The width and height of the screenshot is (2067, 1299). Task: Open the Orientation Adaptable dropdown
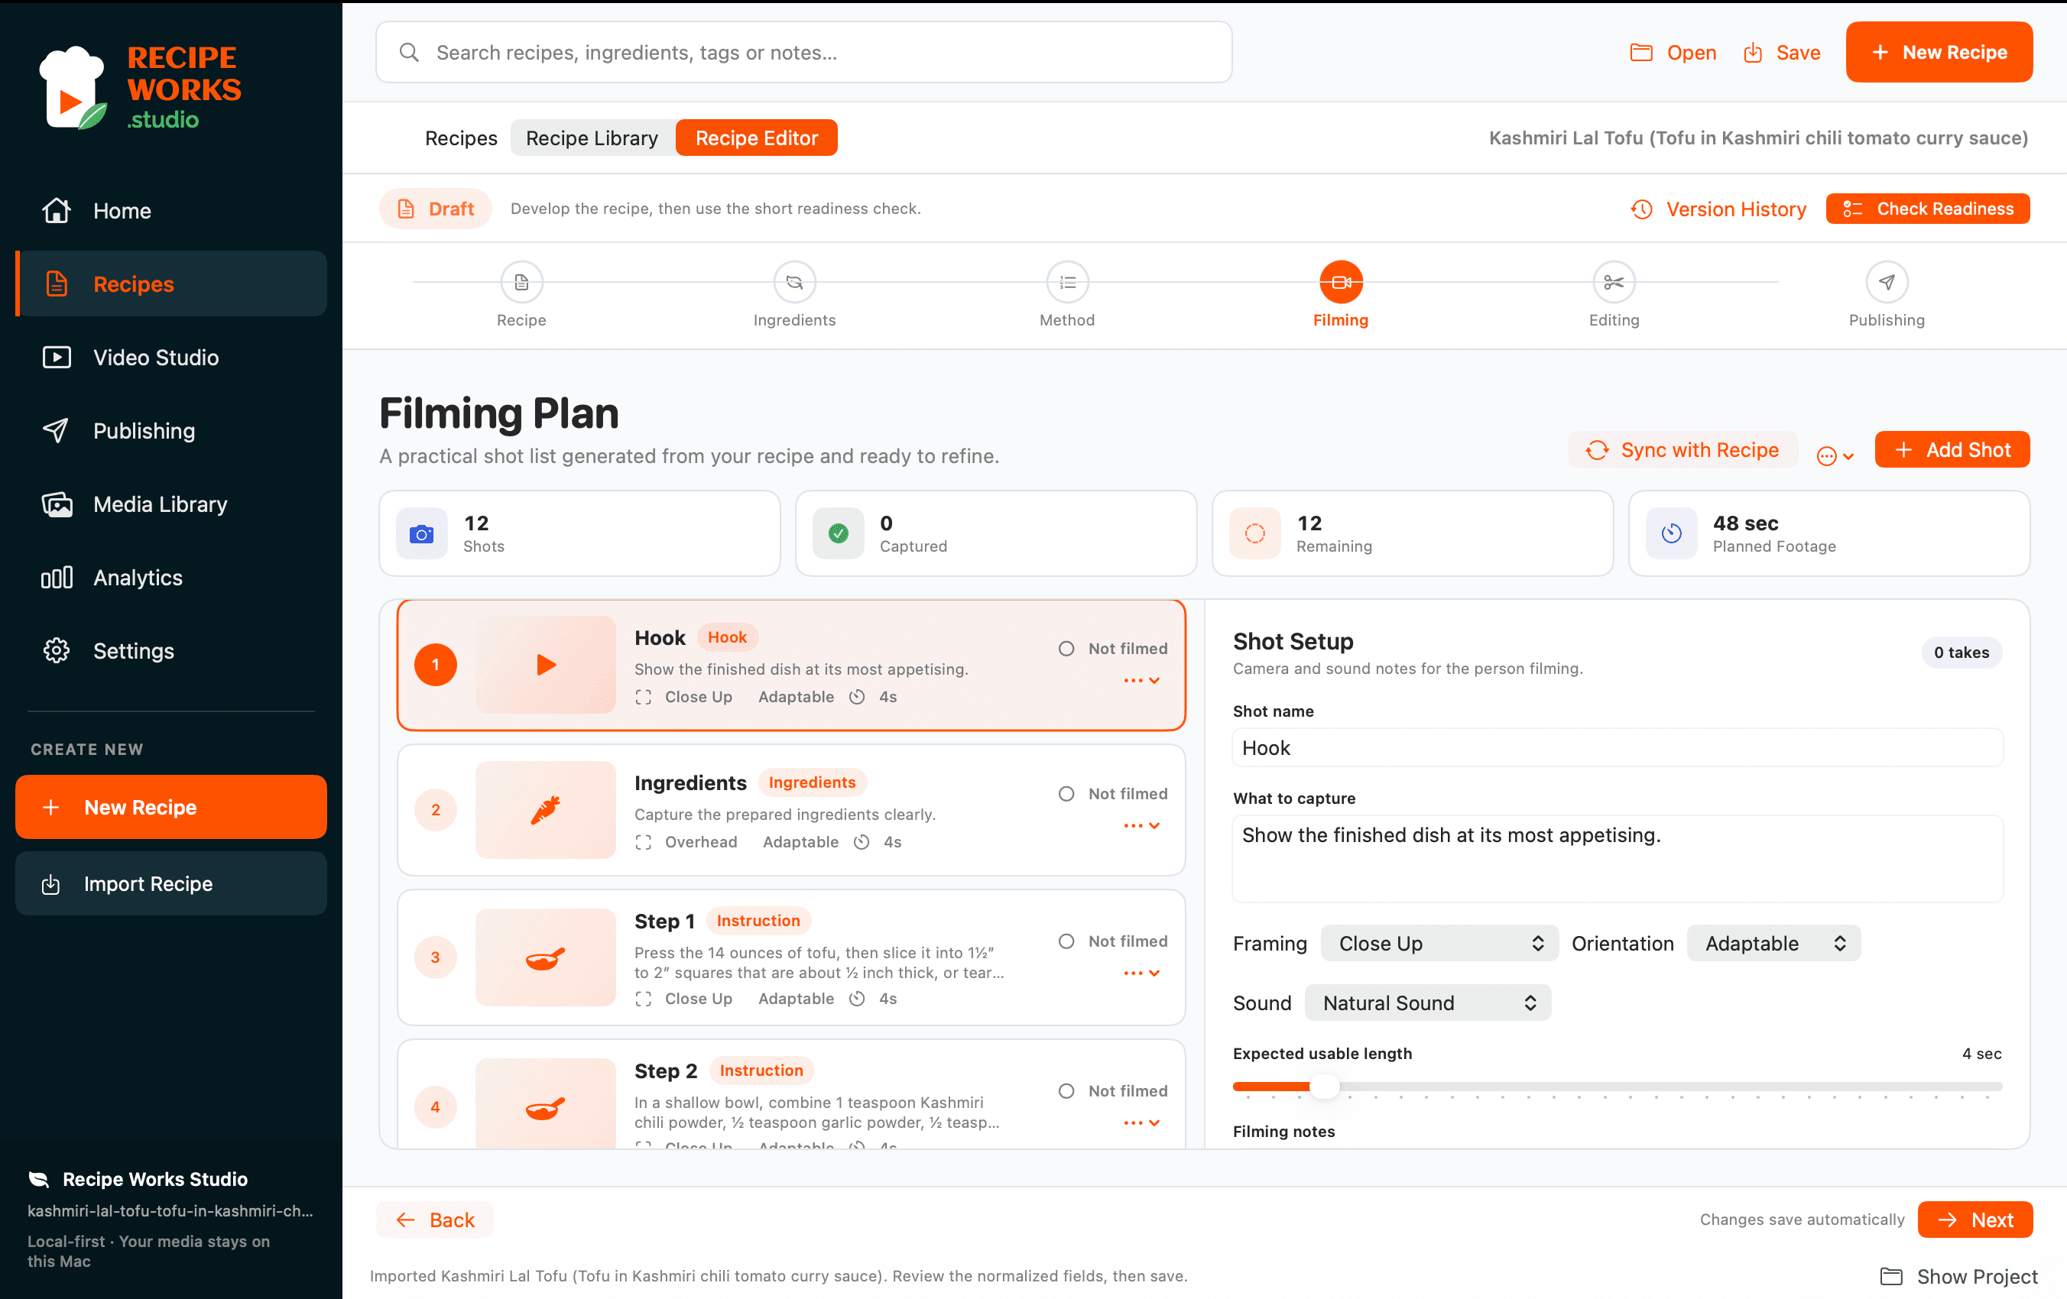coord(1773,943)
